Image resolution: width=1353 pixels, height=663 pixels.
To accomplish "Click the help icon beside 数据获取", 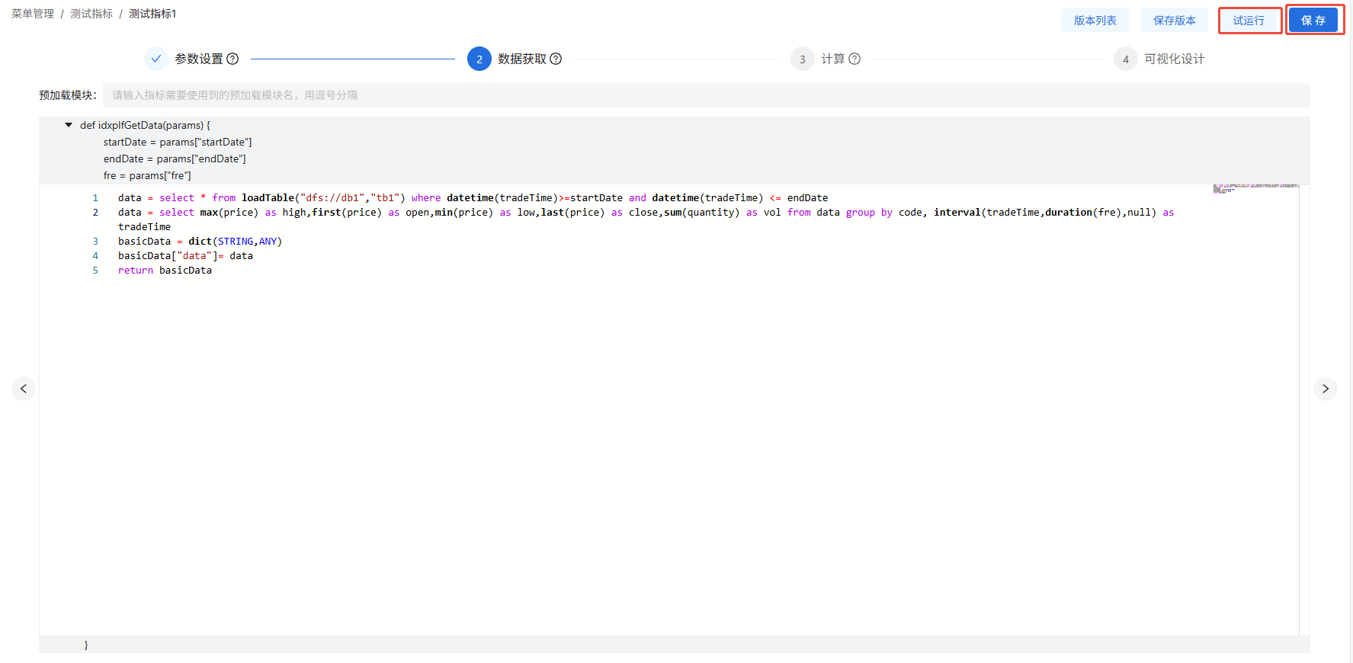I will [556, 59].
